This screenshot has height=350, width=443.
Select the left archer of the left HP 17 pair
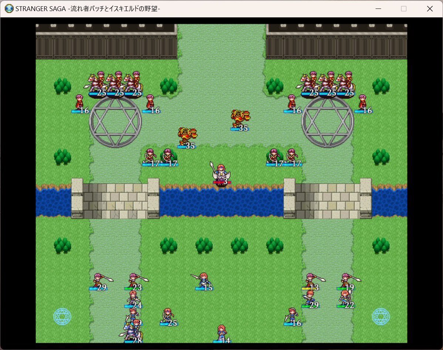151,157
